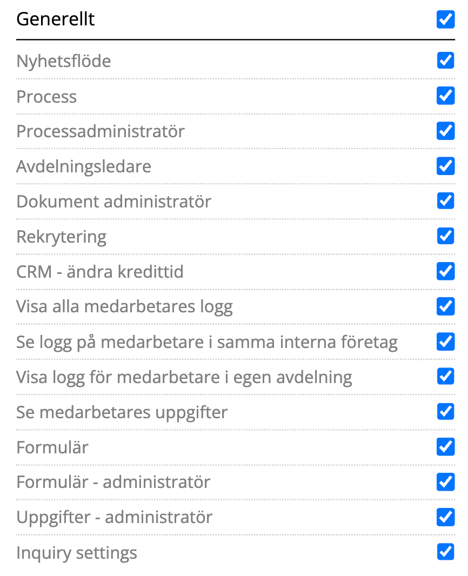Untick the Process checkbox
Image resolution: width=468 pixels, height=576 pixels.
pyautogui.click(x=445, y=96)
